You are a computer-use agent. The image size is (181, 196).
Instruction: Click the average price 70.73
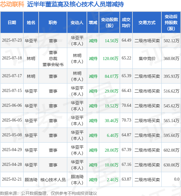126,120
